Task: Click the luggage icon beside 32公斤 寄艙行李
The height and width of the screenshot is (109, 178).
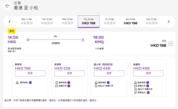Action: click(x=136, y=89)
